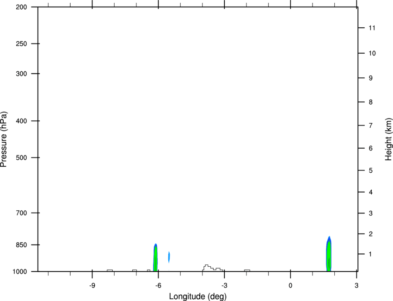The height and width of the screenshot is (301, 393).
Task: Click the 6 km height label
Action: (x=370, y=148)
